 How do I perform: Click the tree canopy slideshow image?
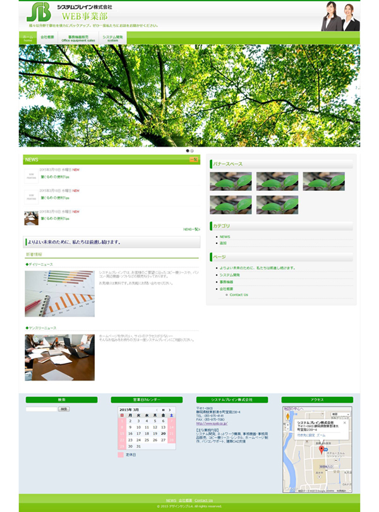point(189,95)
